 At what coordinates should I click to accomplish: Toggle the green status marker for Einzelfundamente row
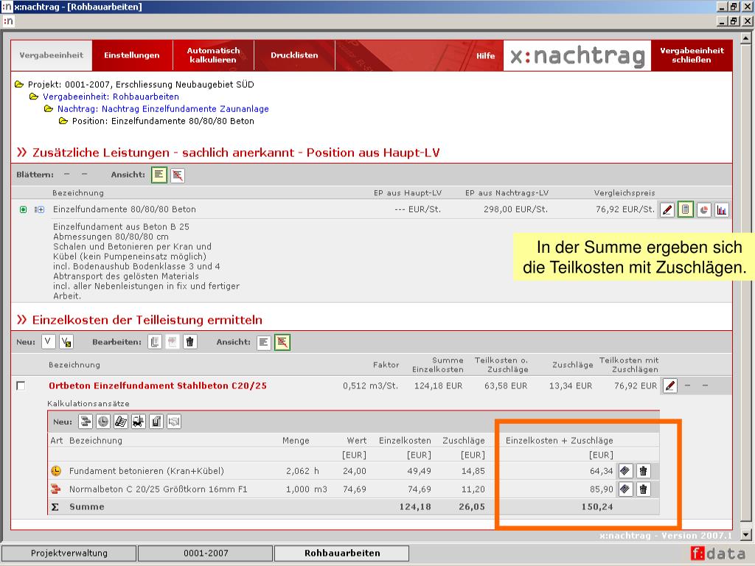23,210
